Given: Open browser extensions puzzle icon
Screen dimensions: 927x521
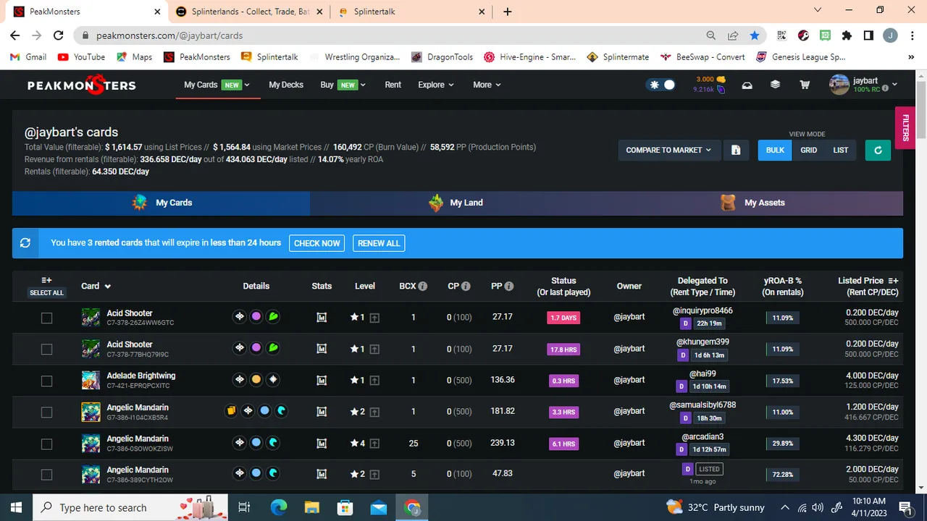Looking at the screenshot, I should click(847, 35).
